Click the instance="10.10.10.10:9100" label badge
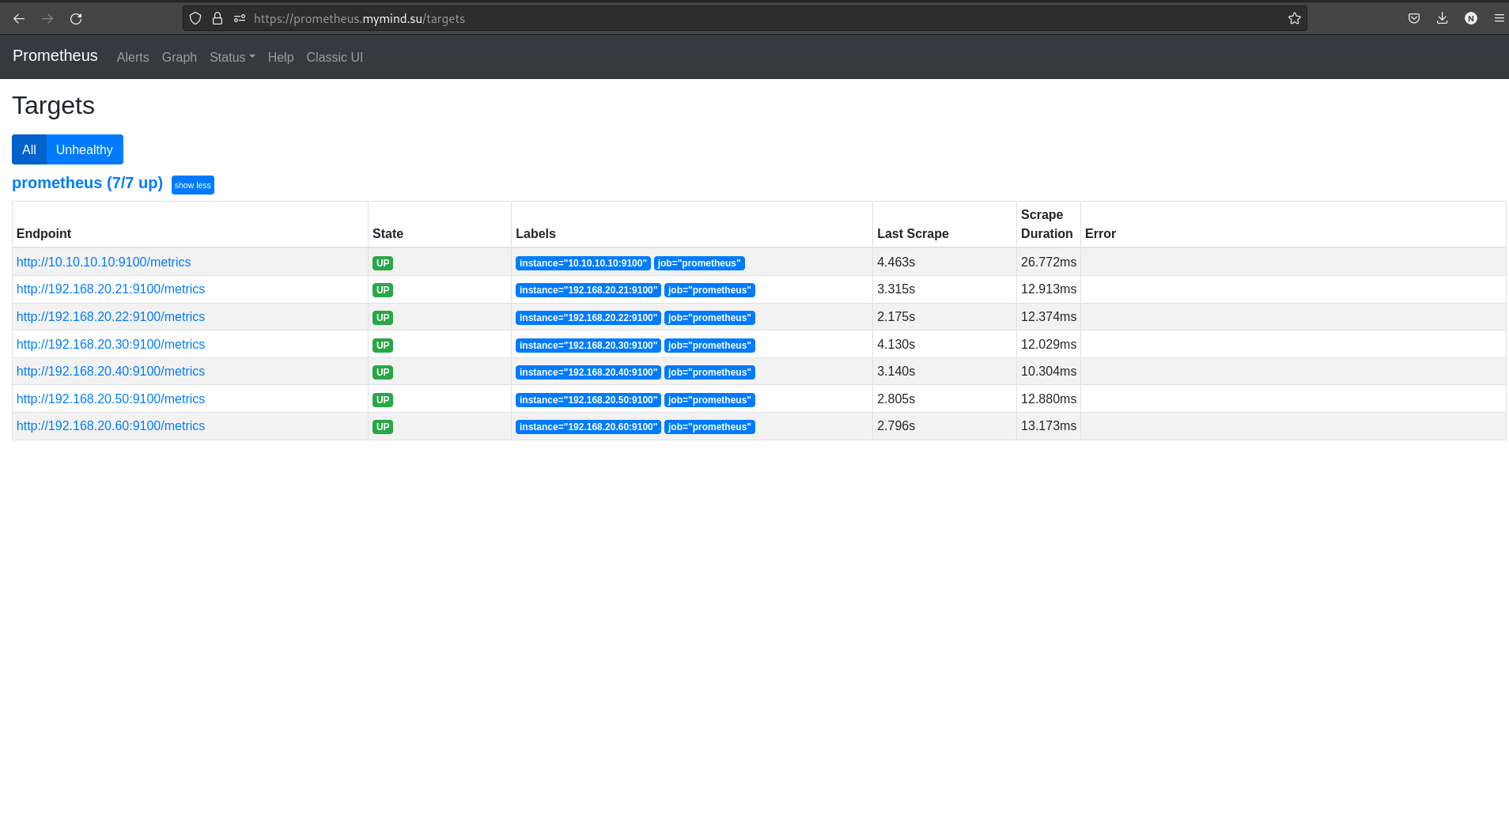This screenshot has height=816, width=1509. [583, 263]
